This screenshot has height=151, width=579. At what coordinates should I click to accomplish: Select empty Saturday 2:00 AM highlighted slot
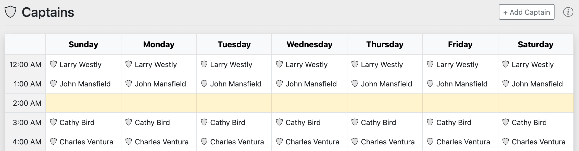click(536, 103)
